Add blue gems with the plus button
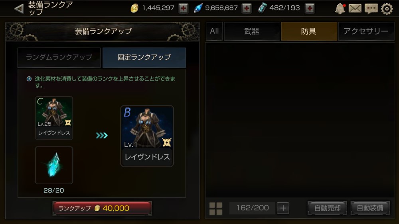Viewport: 399px width, 224px height. (x=246, y=8)
